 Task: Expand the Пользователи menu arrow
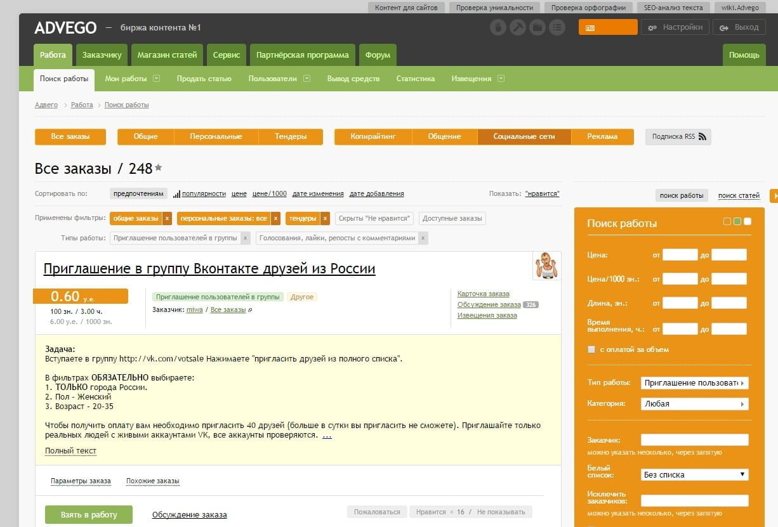pos(307,79)
